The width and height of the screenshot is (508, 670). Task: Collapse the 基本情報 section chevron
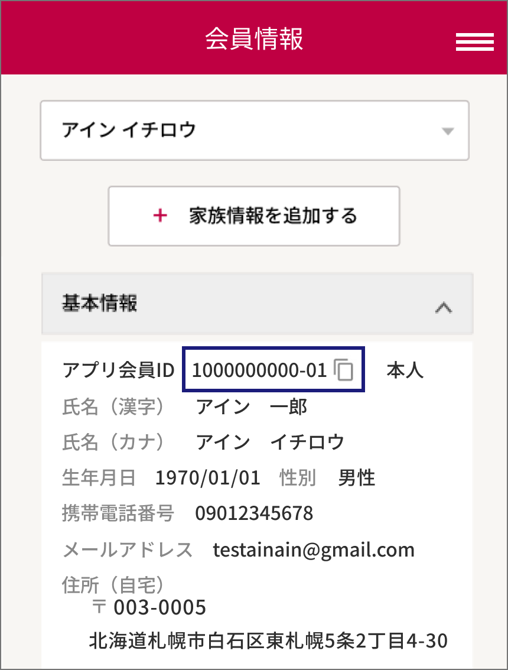[444, 308]
